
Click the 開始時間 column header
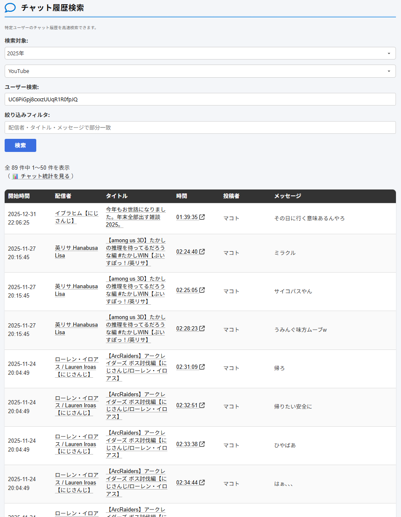click(x=19, y=196)
